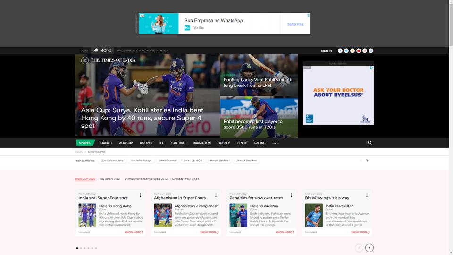Open options menu on Afghanistan in Super Fours card
The height and width of the screenshot is (255, 453).
216,195
